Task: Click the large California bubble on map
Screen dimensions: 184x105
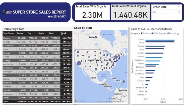Action: [79, 63]
